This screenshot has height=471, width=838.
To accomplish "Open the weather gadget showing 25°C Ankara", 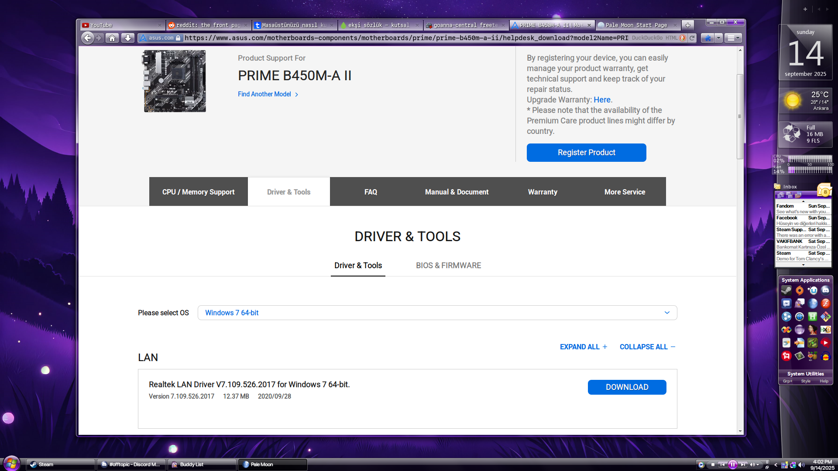I will 806,101.
